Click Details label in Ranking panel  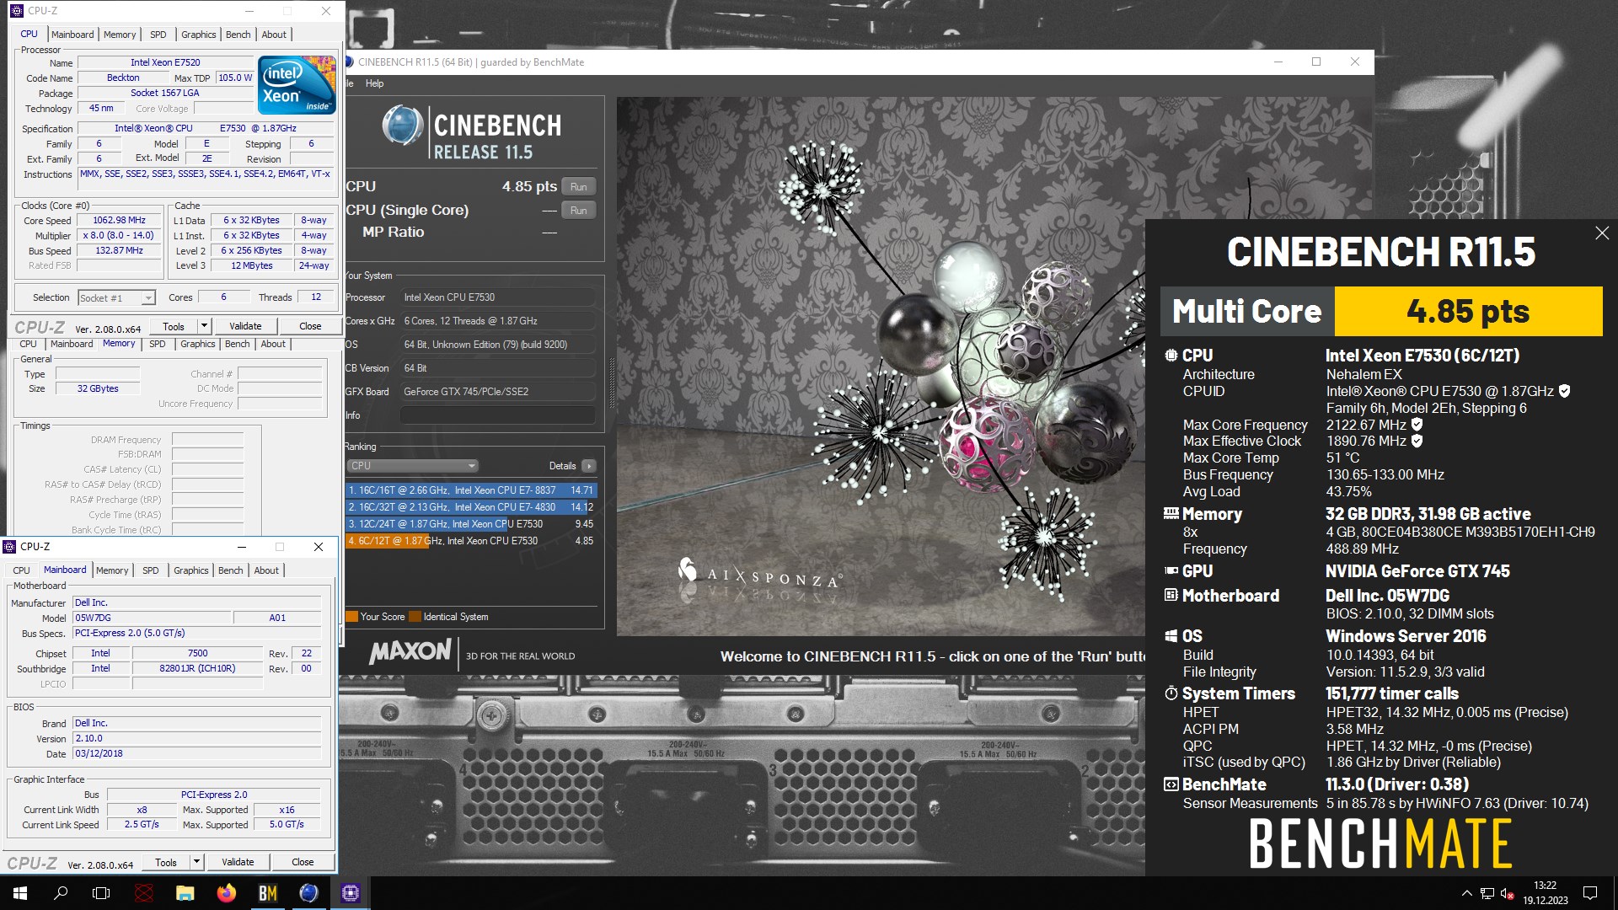(x=562, y=466)
